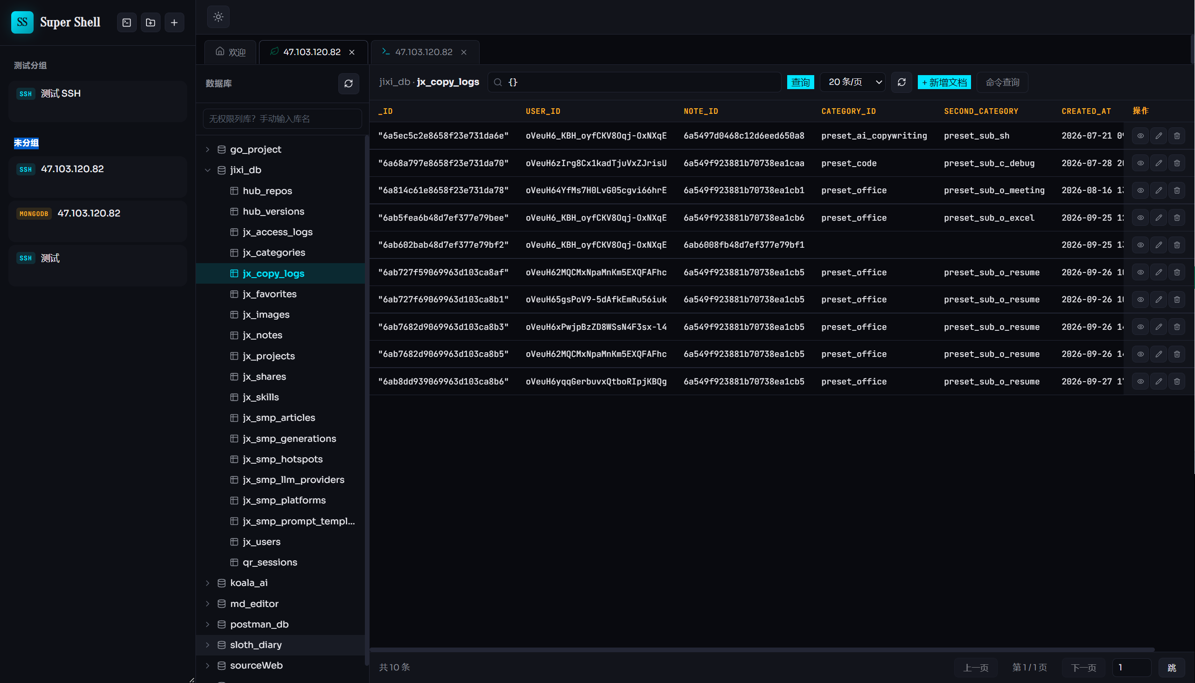Click the new folder group icon
The height and width of the screenshot is (683, 1195).
(151, 22)
